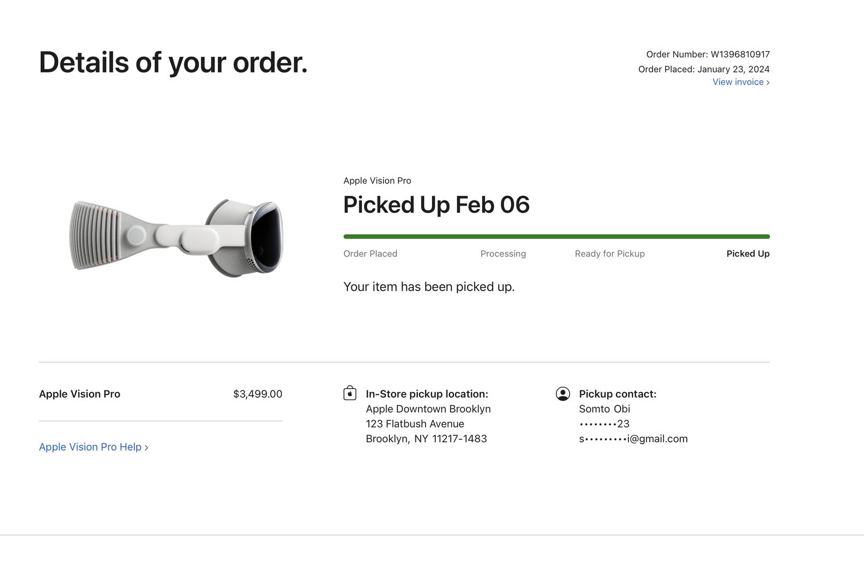Click the Ready for Pickup step label
Image resolution: width=864 pixels, height=576 pixels.
point(609,254)
